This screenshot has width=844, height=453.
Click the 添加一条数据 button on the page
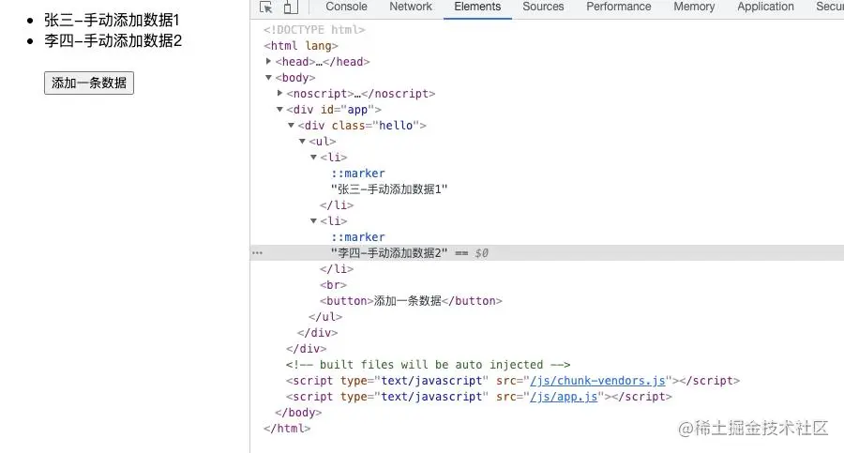tap(89, 83)
